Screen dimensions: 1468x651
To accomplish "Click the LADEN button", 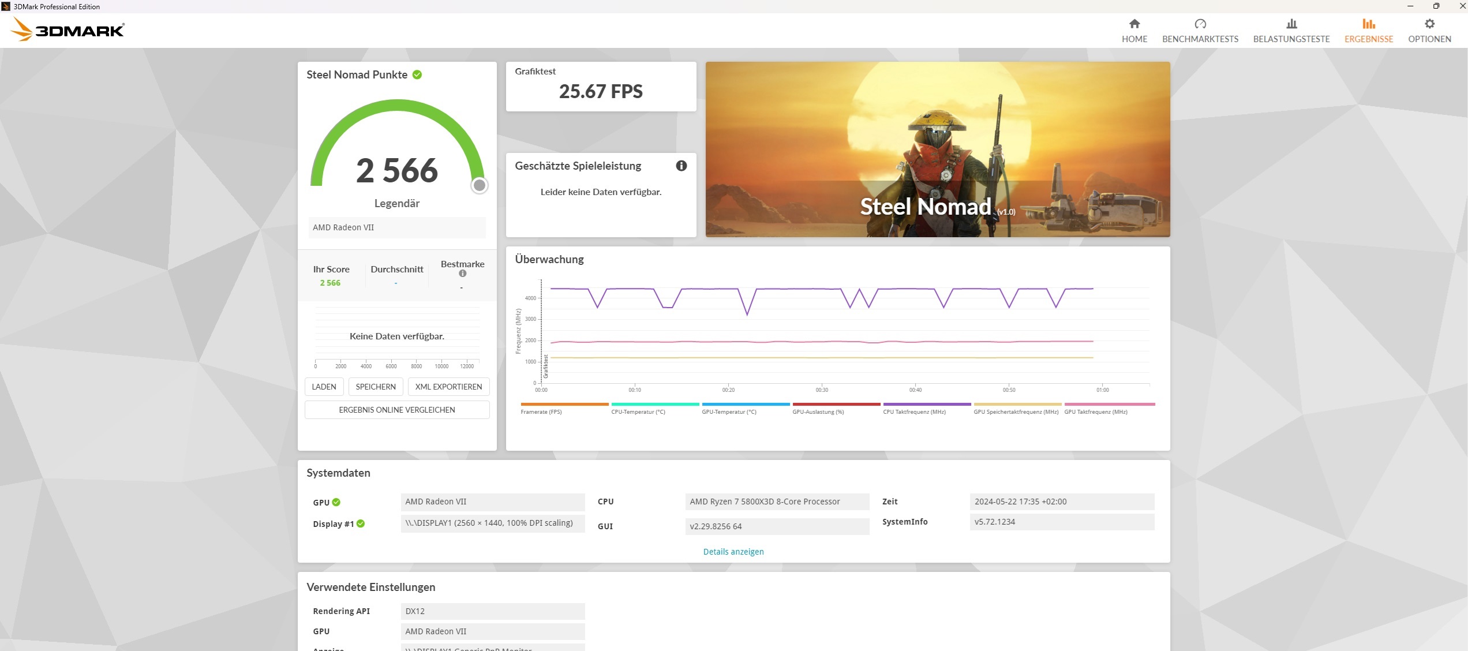I will [324, 387].
